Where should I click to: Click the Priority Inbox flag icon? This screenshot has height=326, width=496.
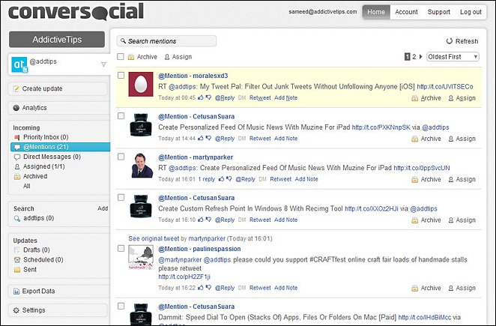(17, 137)
